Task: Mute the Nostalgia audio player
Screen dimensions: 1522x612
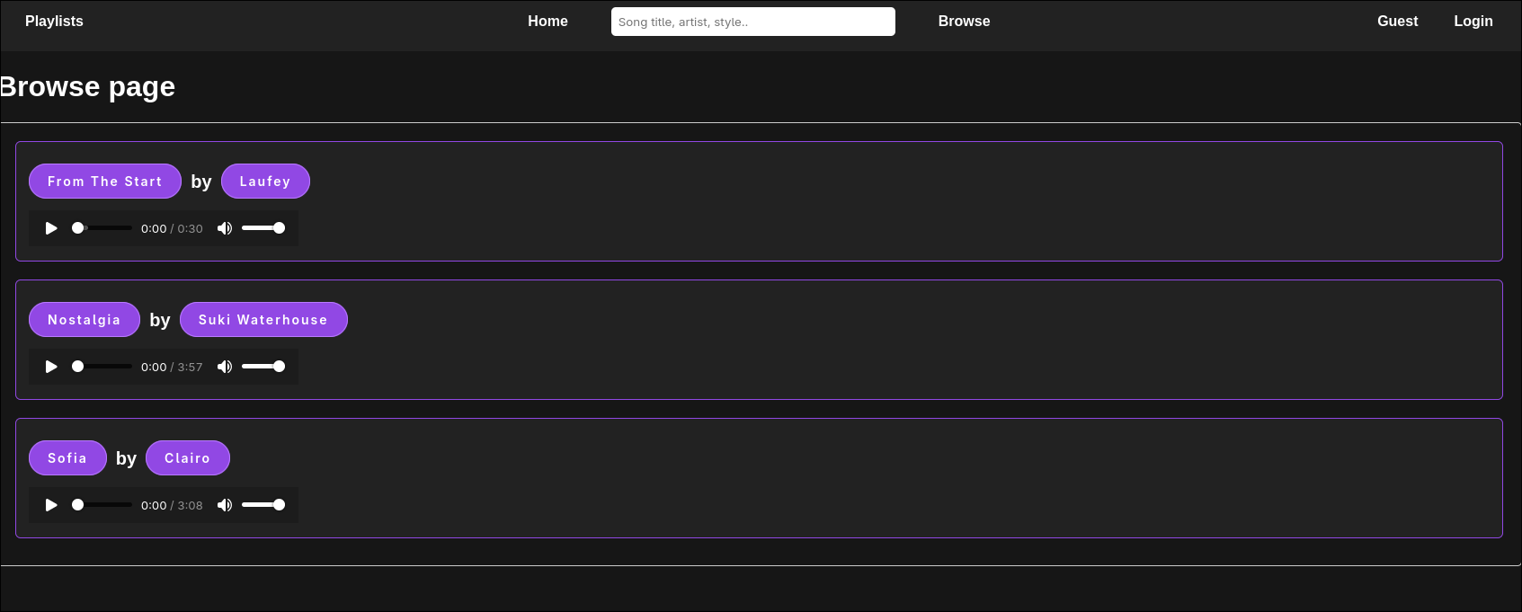Action: [x=225, y=367]
